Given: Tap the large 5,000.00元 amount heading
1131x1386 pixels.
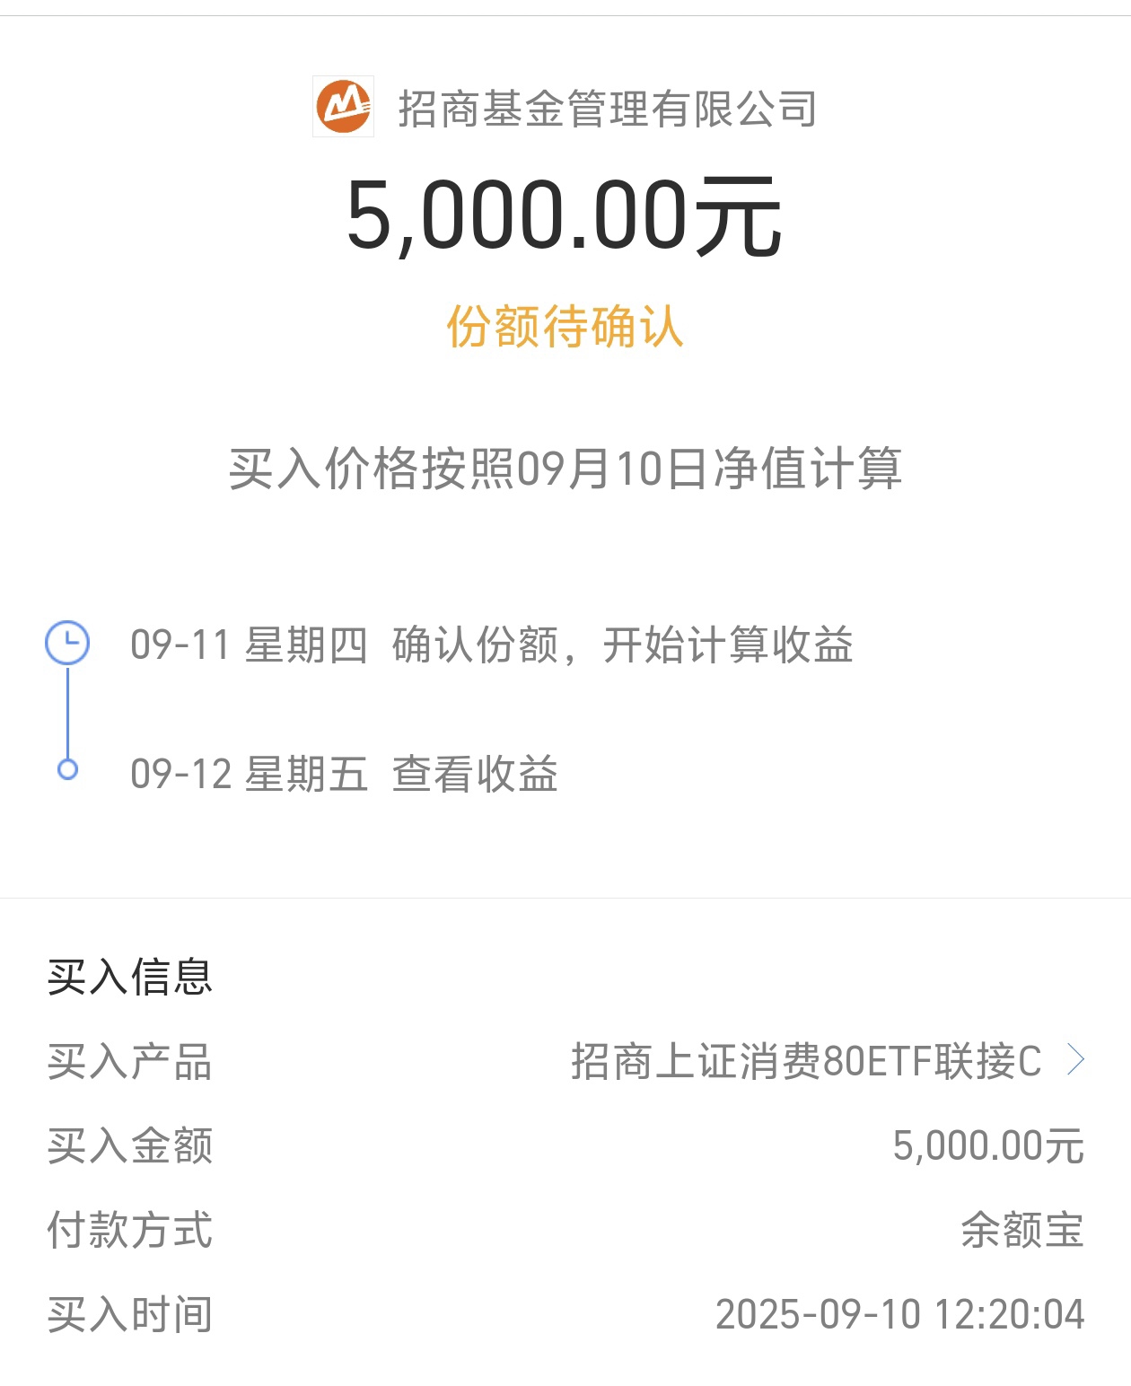Looking at the screenshot, I should [x=565, y=216].
